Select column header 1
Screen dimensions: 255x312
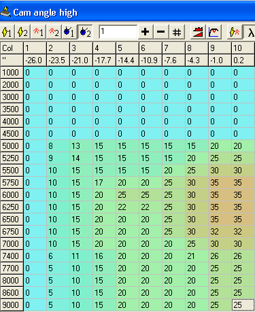(x=35, y=48)
